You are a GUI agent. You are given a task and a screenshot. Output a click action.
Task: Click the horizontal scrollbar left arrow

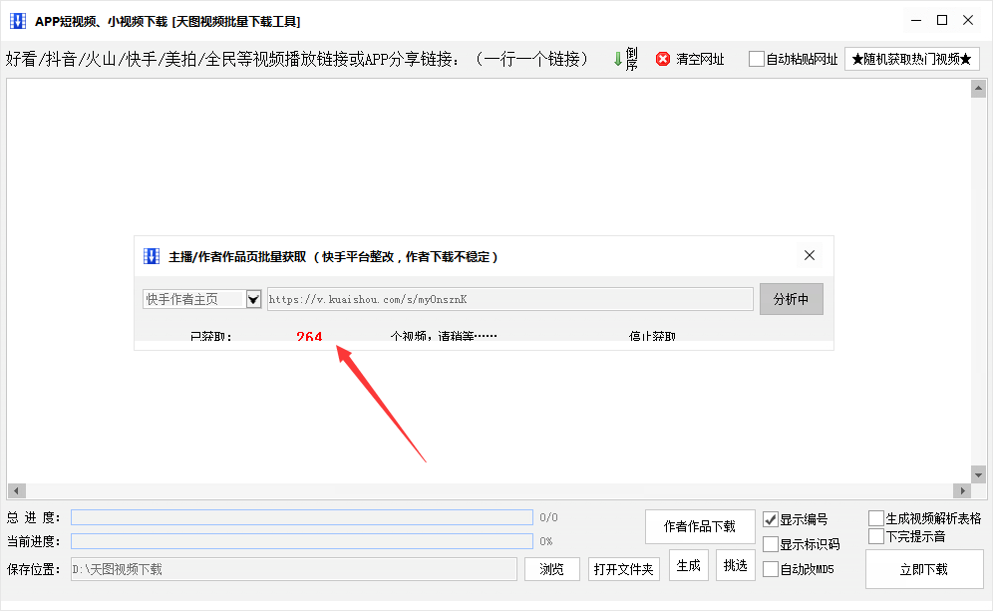click(x=17, y=490)
